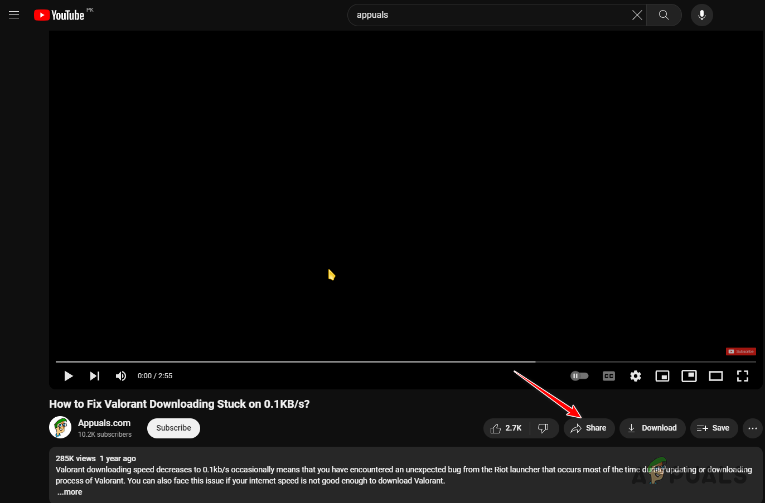Switch to theater mode
This screenshot has height=503, width=765.
pyautogui.click(x=715, y=375)
